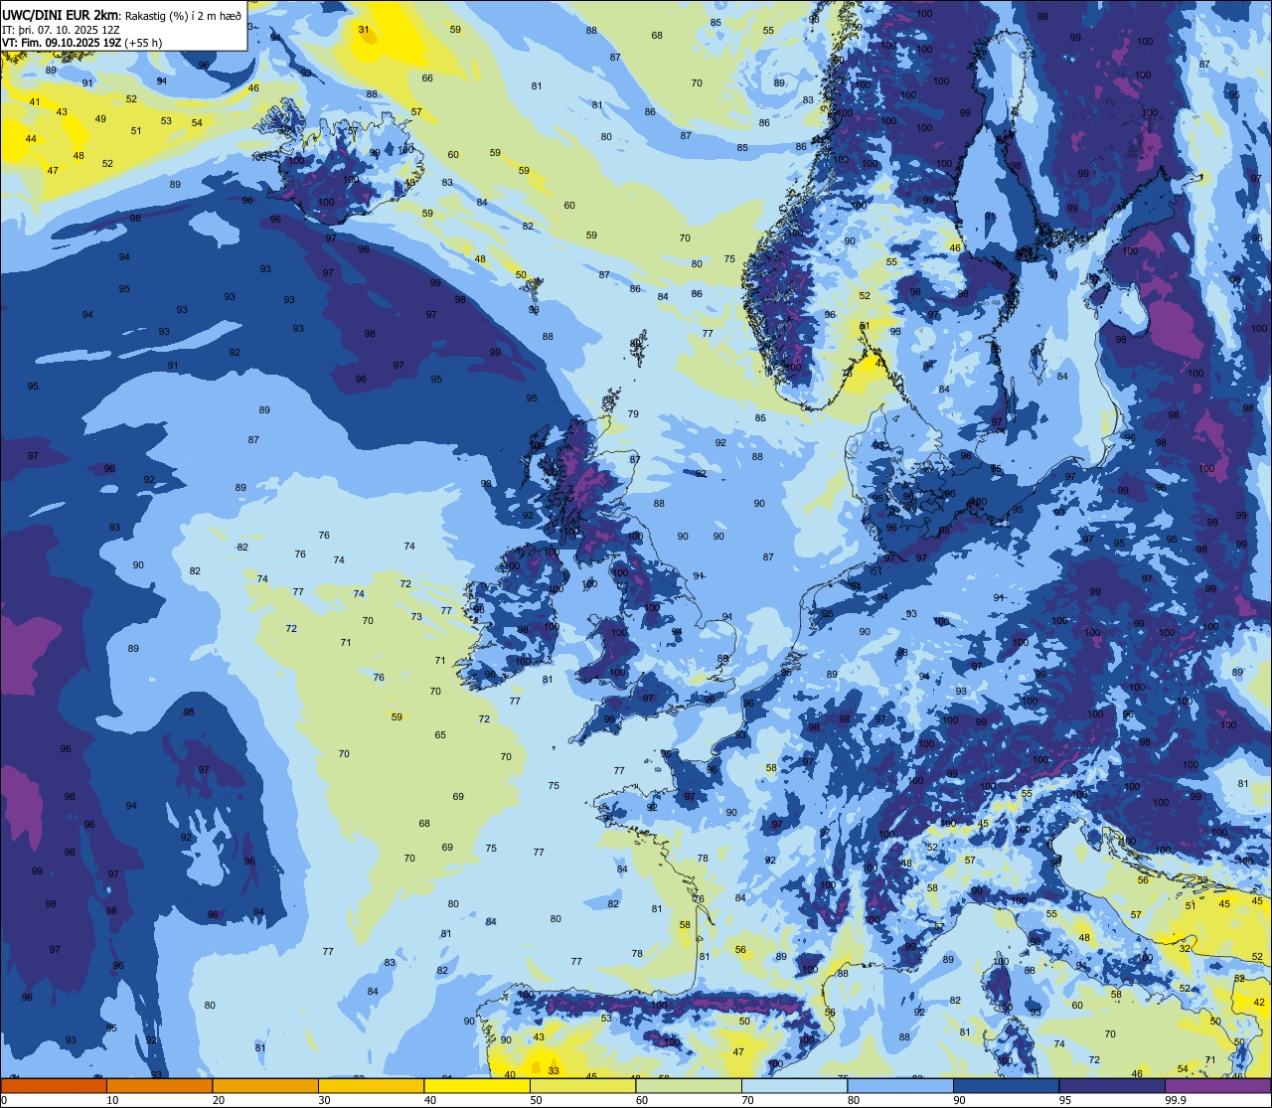Click the "UWC/DINI EUR 2km" title text
Image resolution: width=1272 pixels, height=1108 pixels.
coord(60,15)
